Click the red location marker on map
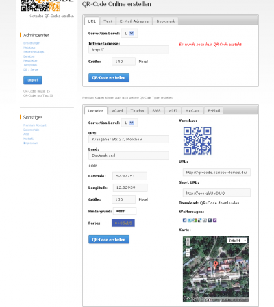This screenshot has height=307, width=274. [x=215, y=265]
